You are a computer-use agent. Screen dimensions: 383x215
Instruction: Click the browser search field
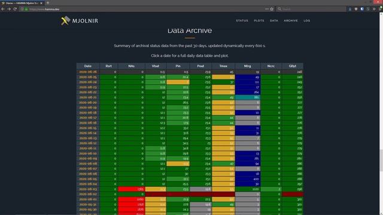click(x=311, y=9)
